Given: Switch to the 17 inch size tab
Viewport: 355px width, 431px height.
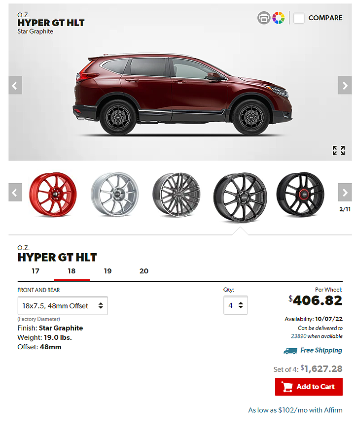Looking at the screenshot, I should [x=35, y=271].
